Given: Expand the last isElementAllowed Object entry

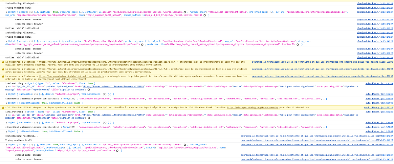Looking at the screenshot, I should click(x=7, y=131).
